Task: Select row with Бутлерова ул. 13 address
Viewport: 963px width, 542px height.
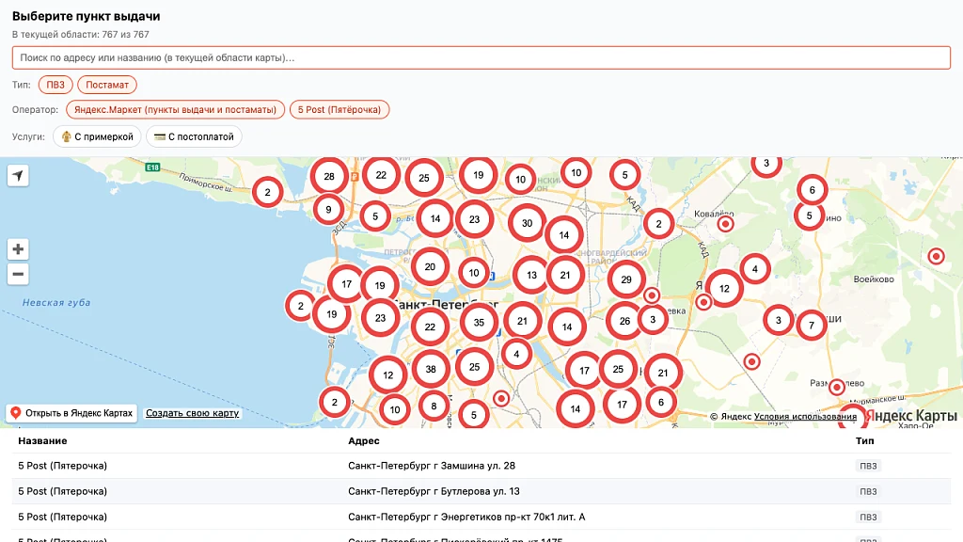Action: tap(481, 491)
